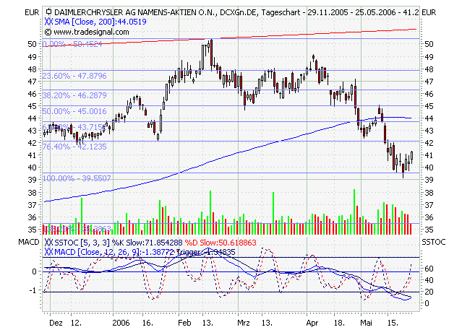
Task: Click the candlestick icon before DAIMLERCHRYSLER title
Action: point(48,12)
